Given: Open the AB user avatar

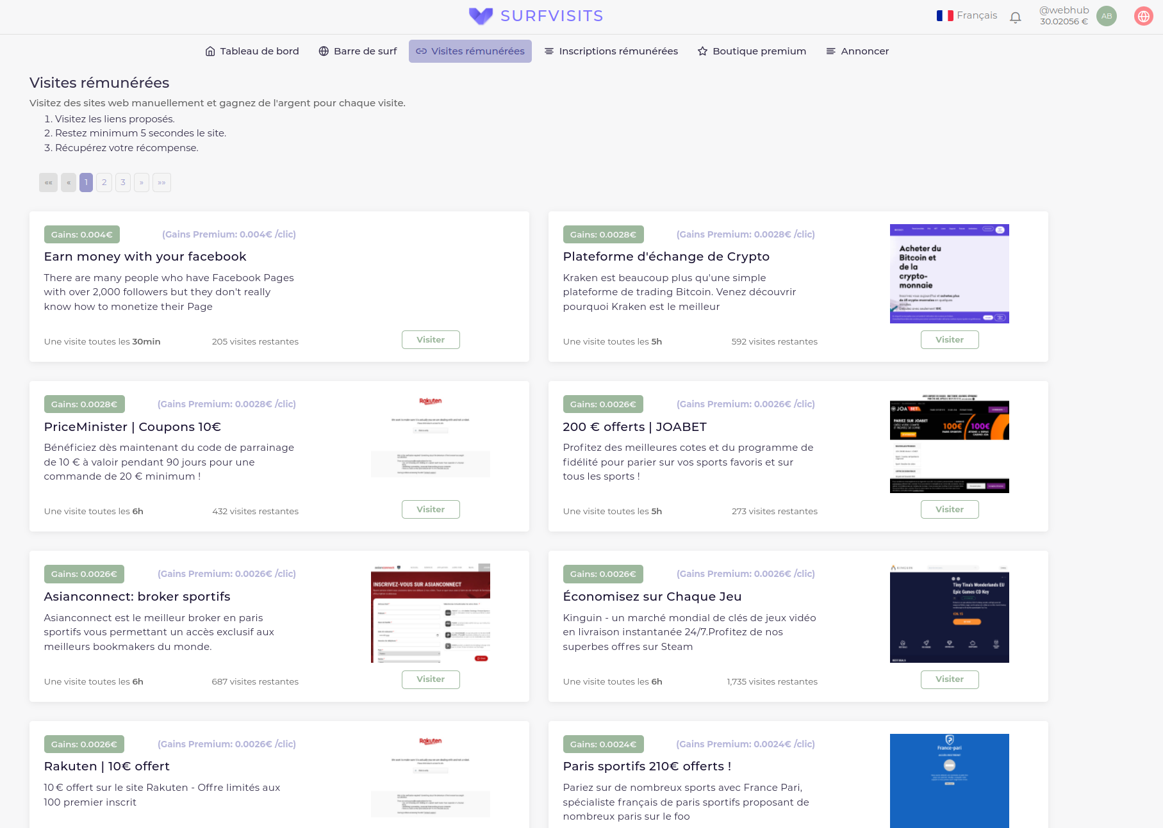Looking at the screenshot, I should [1107, 16].
